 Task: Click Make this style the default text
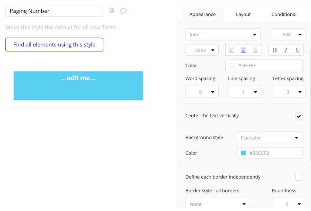click(60, 27)
